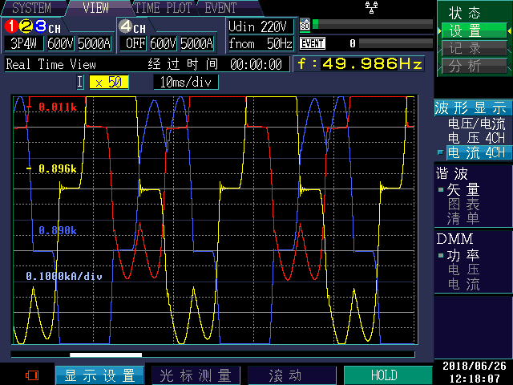Image resolution: width=513 pixels, height=385 pixels.
Task: Select 功率 under DMM section
Action: (x=463, y=255)
